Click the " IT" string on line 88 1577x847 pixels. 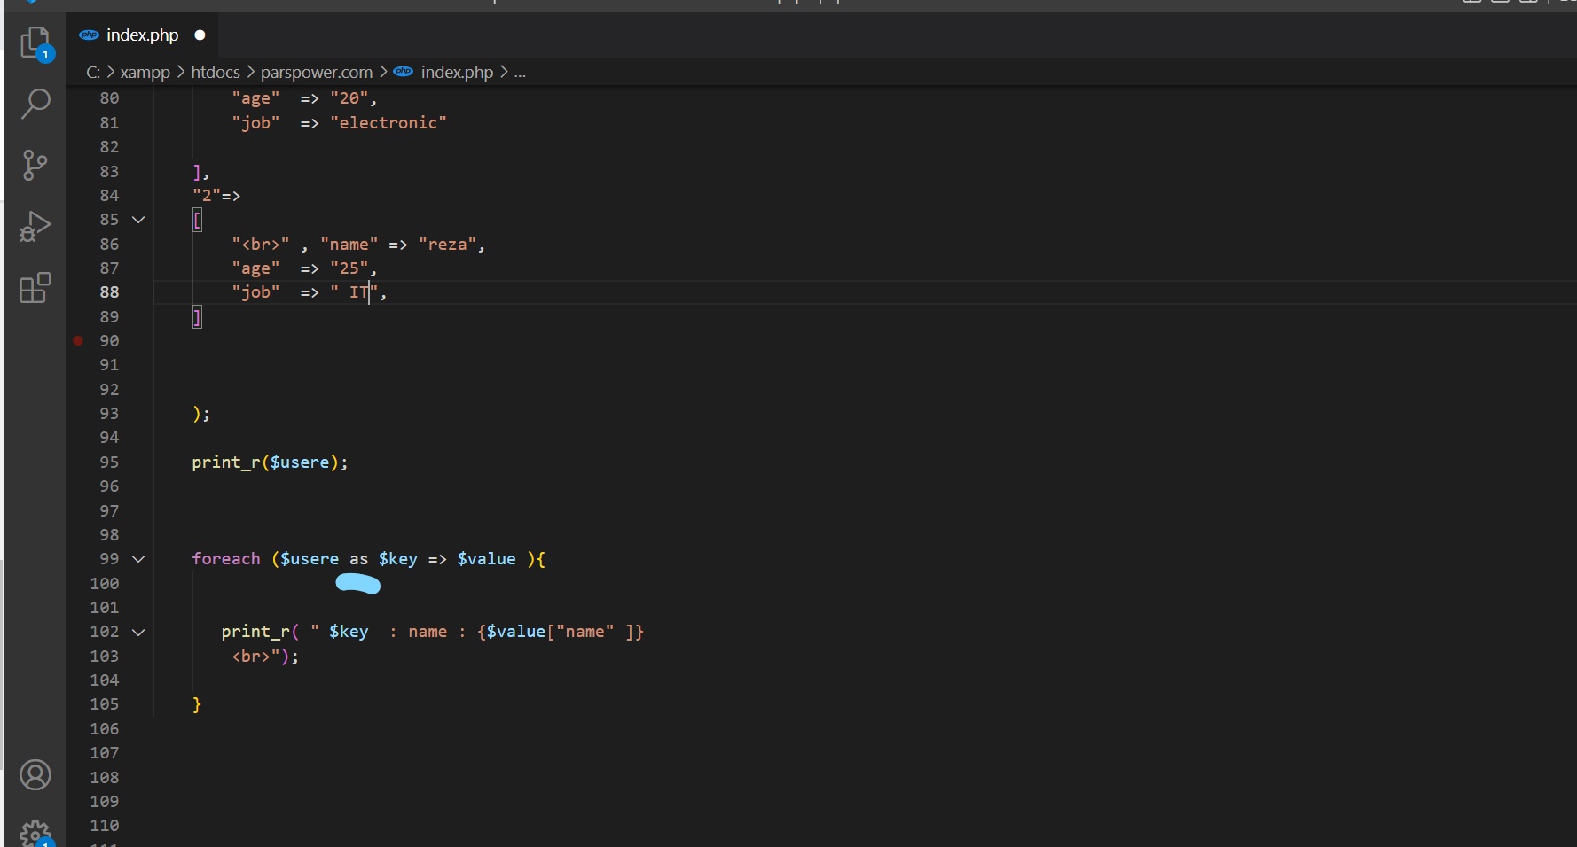[x=354, y=292]
